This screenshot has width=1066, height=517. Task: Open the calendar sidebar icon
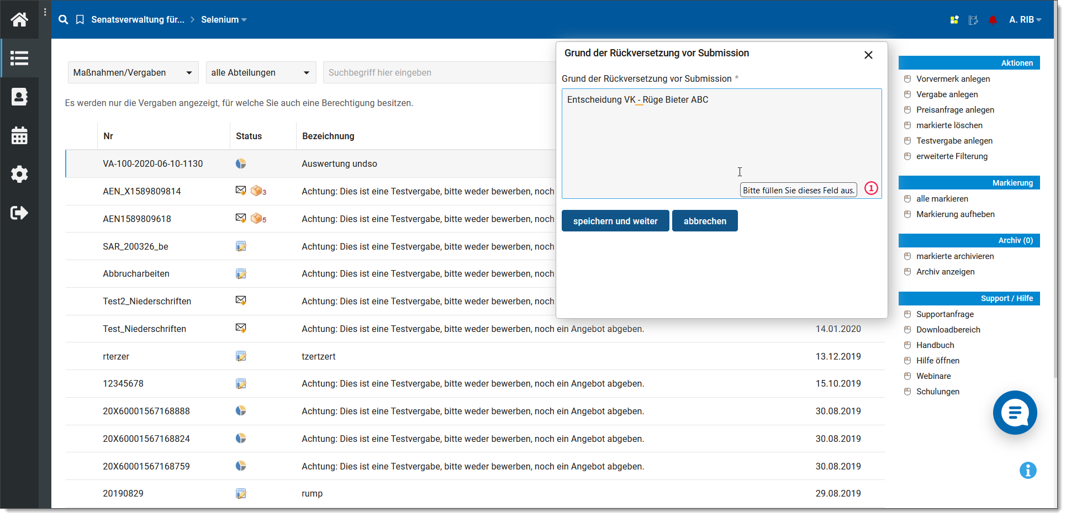tap(19, 135)
